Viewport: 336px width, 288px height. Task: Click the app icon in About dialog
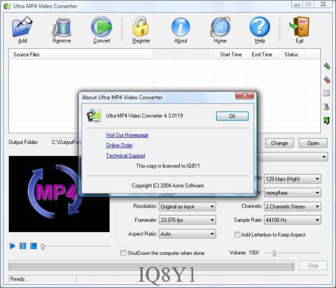(94, 116)
